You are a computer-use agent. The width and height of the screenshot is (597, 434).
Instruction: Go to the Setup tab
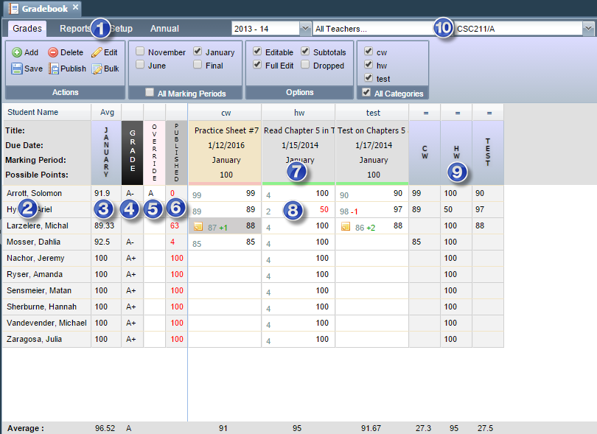121,29
